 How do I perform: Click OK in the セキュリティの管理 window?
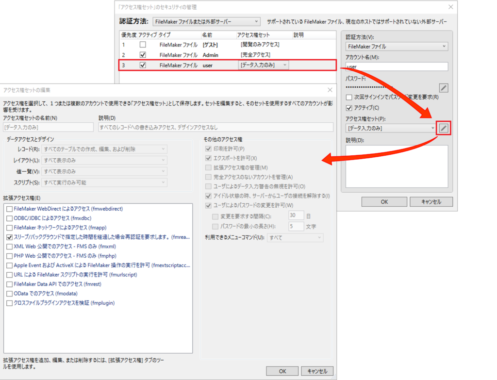pos(384,202)
